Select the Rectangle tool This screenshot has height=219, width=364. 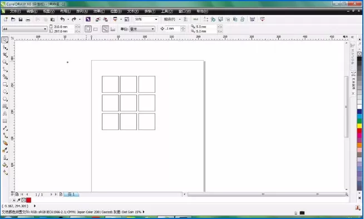tap(5, 84)
